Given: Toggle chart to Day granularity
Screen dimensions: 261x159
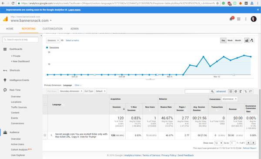Looking at the screenshot, I should (223, 41).
